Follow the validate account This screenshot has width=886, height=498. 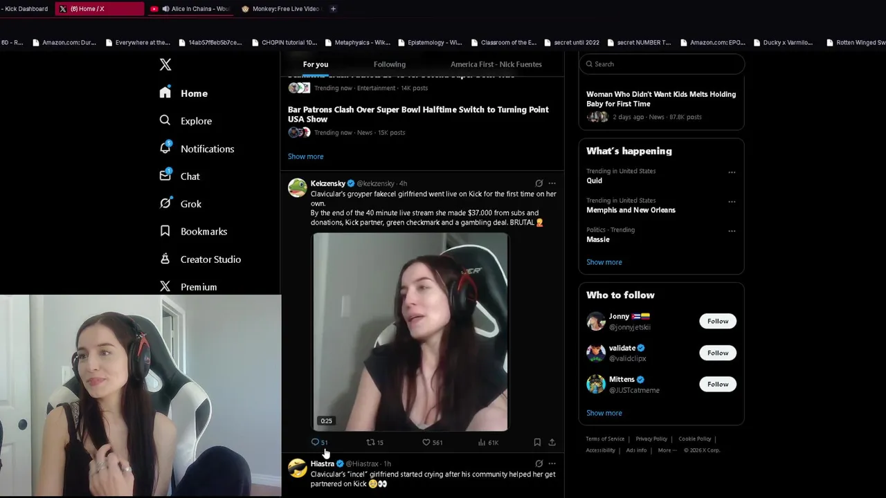click(718, 353)
